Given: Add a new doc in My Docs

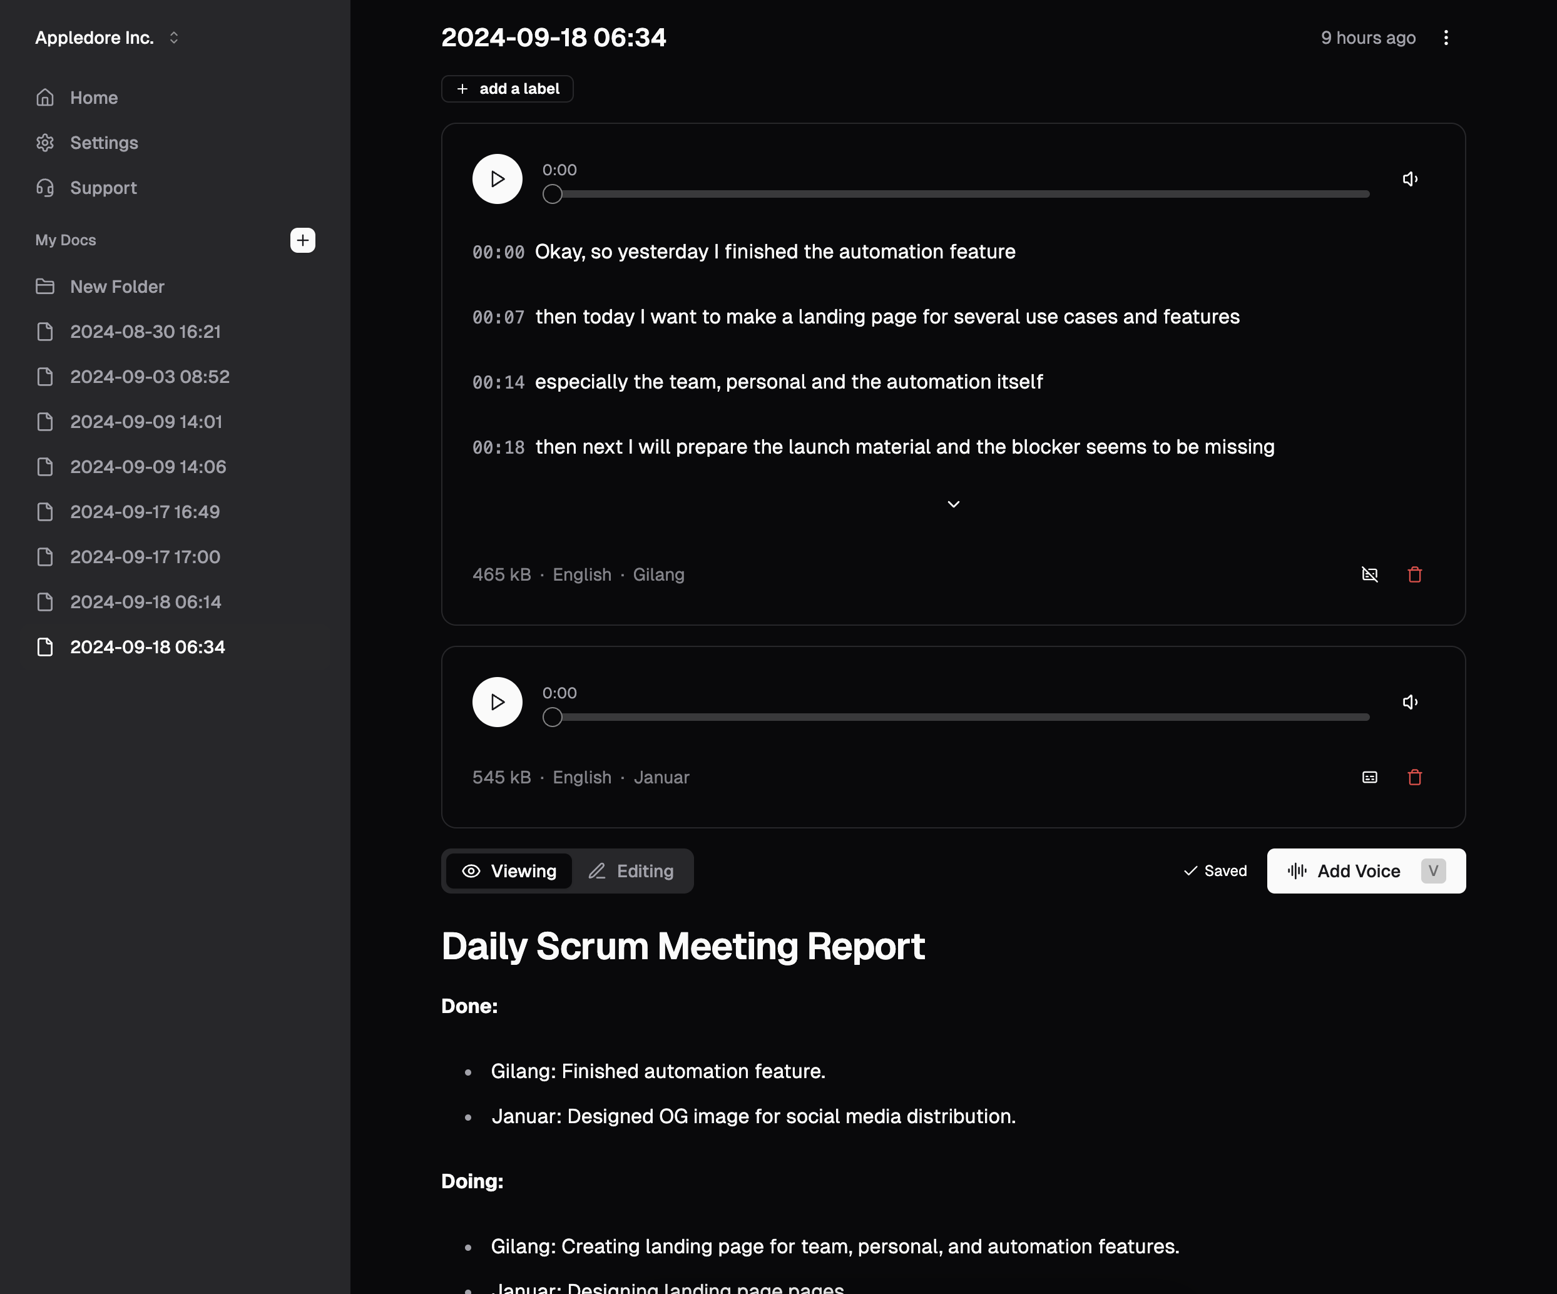Looking at the screenshot, I should tap(302, 240).
